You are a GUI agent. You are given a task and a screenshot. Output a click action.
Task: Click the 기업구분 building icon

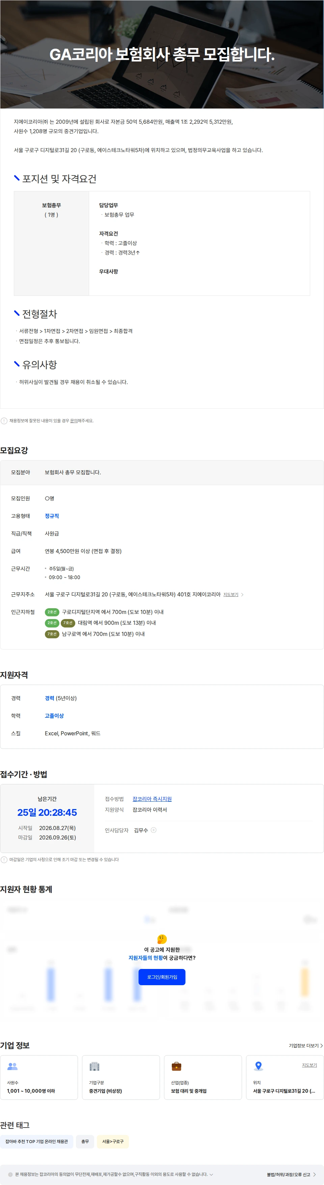[x=94, y=1066]
